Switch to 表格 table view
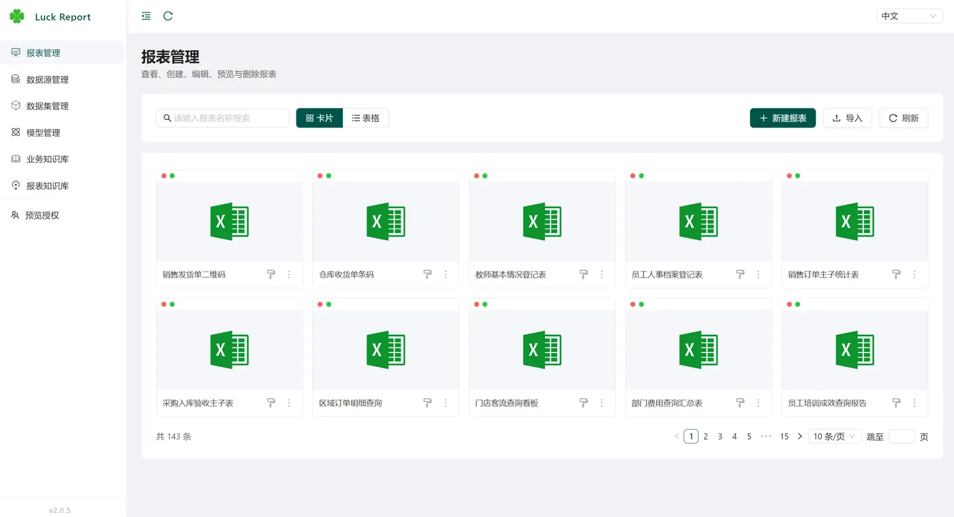Viewport: 954px width, 517px height. point(366,118)
